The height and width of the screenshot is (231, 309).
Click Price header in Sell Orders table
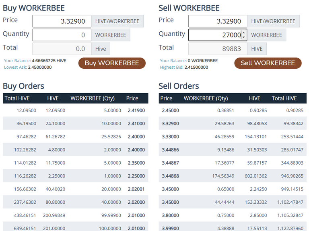pos(166,98)
